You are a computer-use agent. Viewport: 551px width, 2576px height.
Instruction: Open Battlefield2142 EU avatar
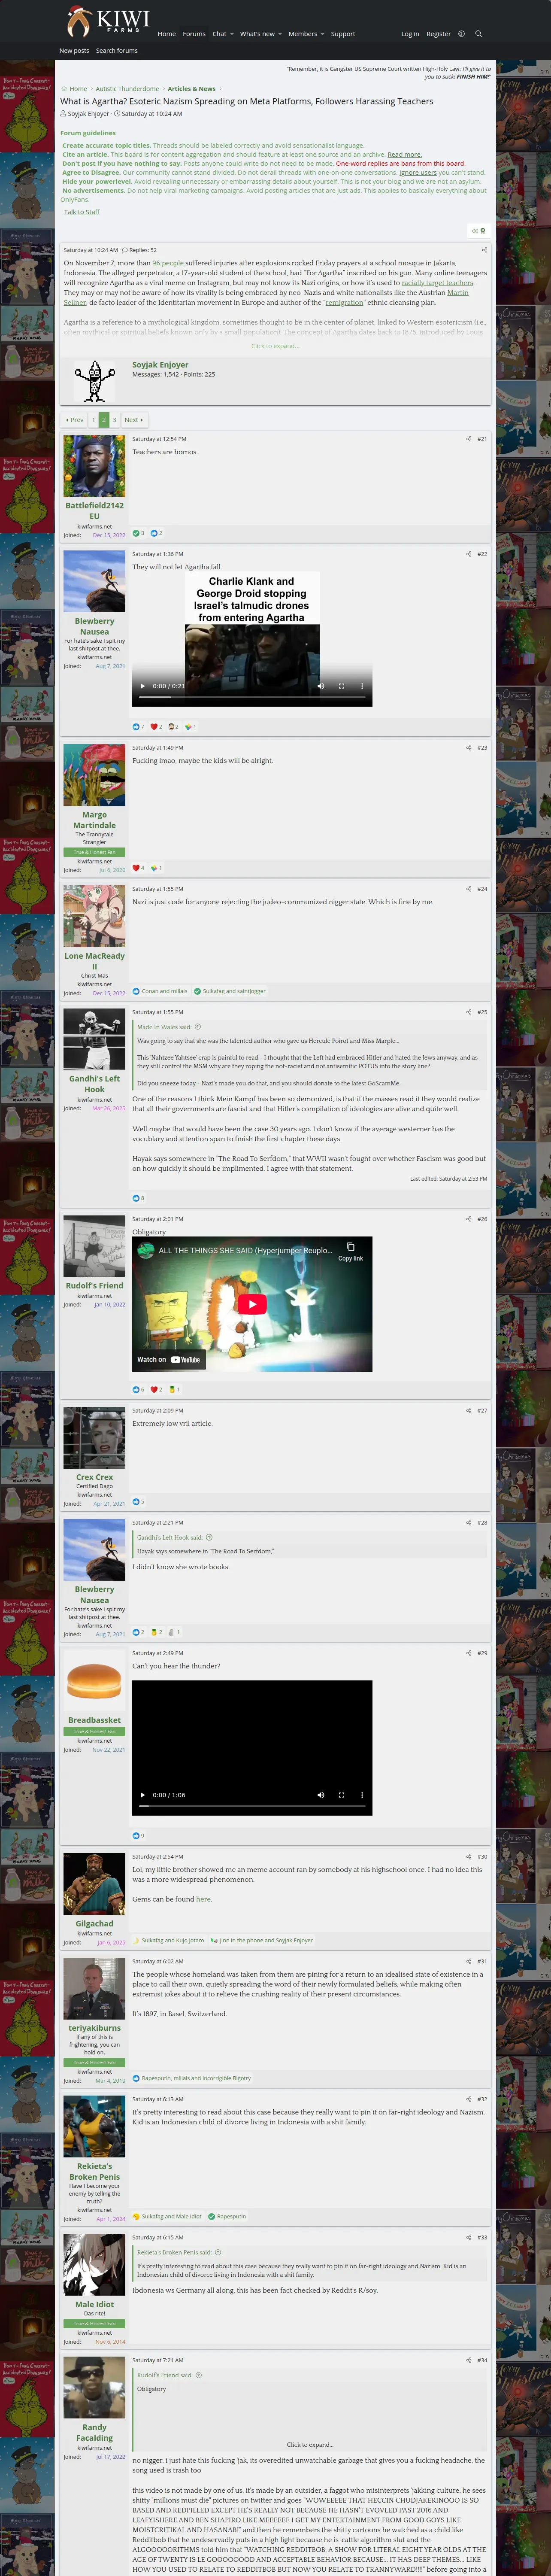94,465
